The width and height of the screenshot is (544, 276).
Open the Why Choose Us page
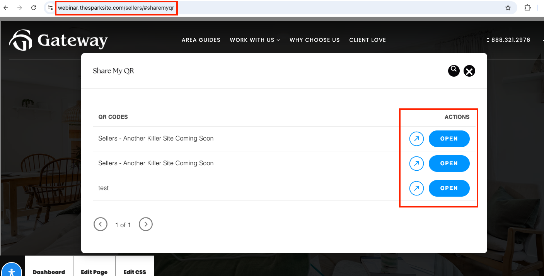point(315,40)
